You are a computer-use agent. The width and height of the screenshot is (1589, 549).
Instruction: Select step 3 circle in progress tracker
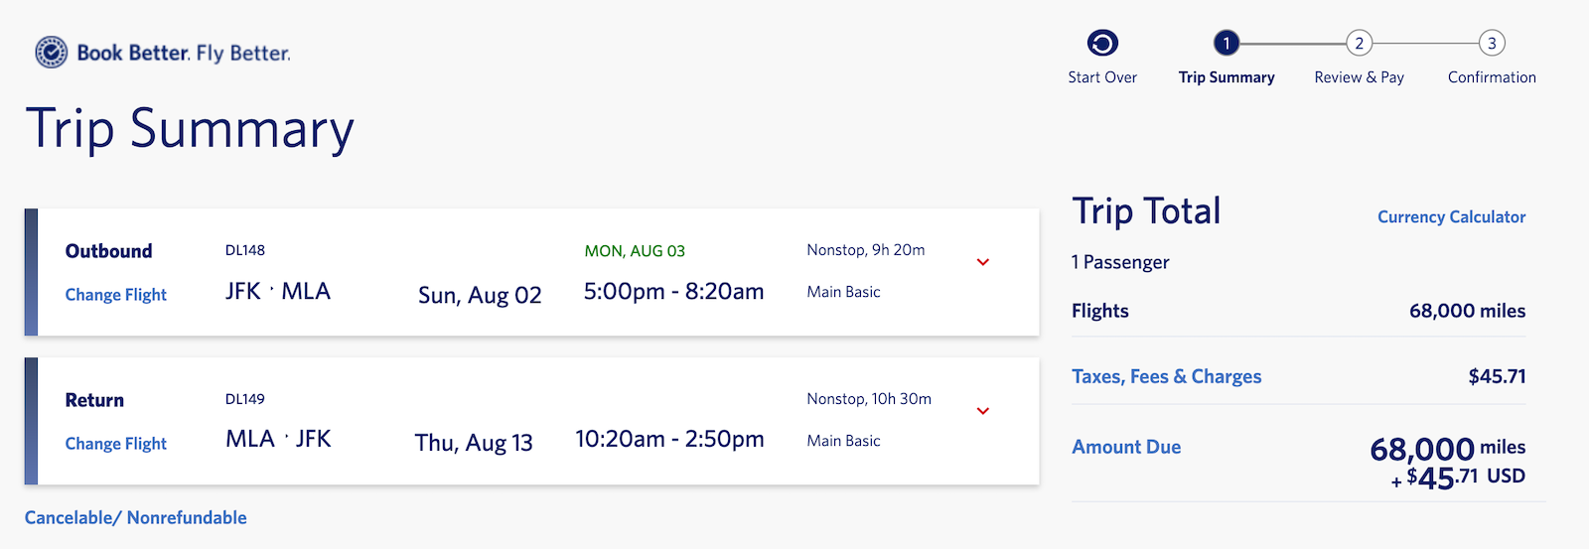pyautogui.click(x=1492, y=43)
